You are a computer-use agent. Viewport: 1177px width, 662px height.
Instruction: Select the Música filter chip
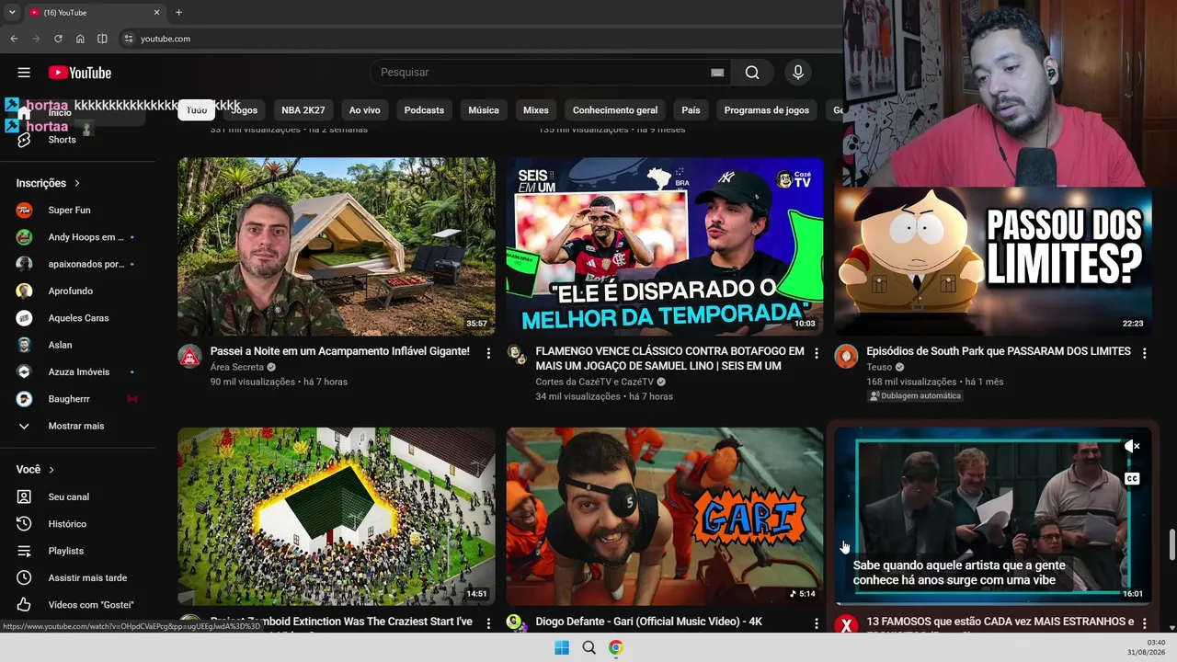coord(484,110)
